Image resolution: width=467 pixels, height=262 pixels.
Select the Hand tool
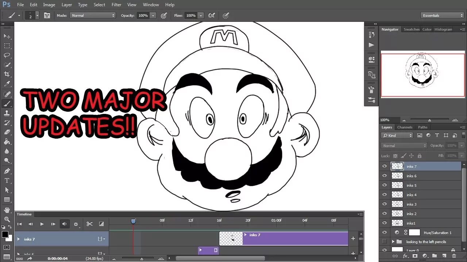7,210
